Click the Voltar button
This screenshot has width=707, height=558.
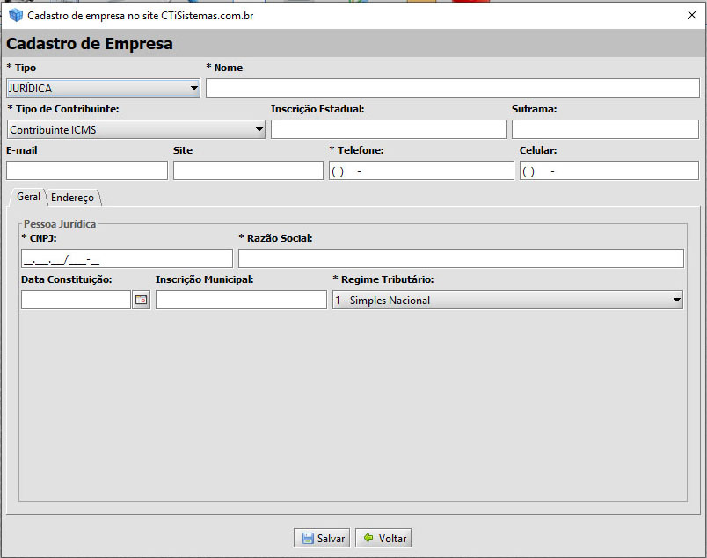[x=383, y=538]
